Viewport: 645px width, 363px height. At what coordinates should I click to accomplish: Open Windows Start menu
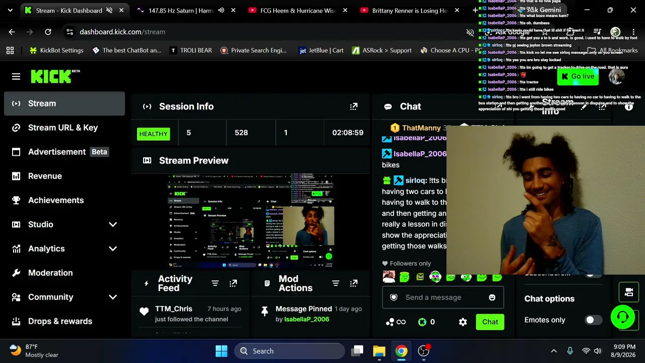point(221,351)
